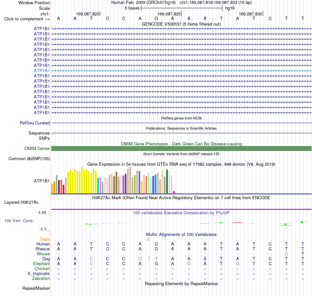
Task: Click the Rhesus species label
Action: click(x=43, y=249)
